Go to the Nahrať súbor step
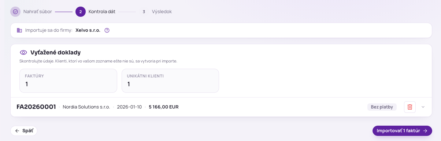 click(37, 12)
